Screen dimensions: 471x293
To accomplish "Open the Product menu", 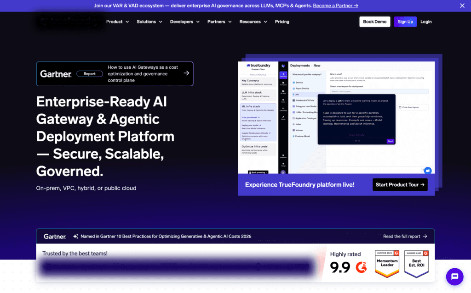I will (x=114, y=22).
